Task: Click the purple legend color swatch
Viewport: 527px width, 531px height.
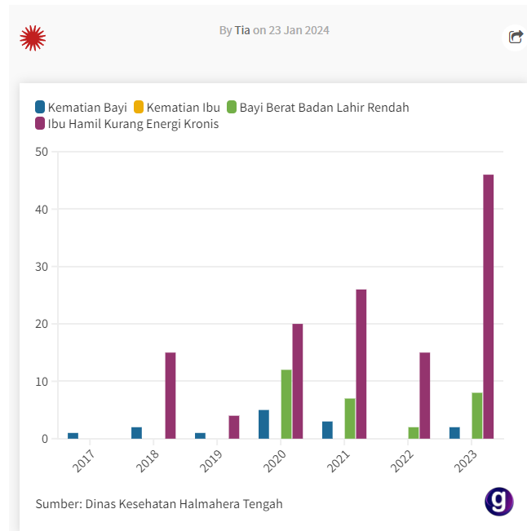Action: click(x=40, y=124)
